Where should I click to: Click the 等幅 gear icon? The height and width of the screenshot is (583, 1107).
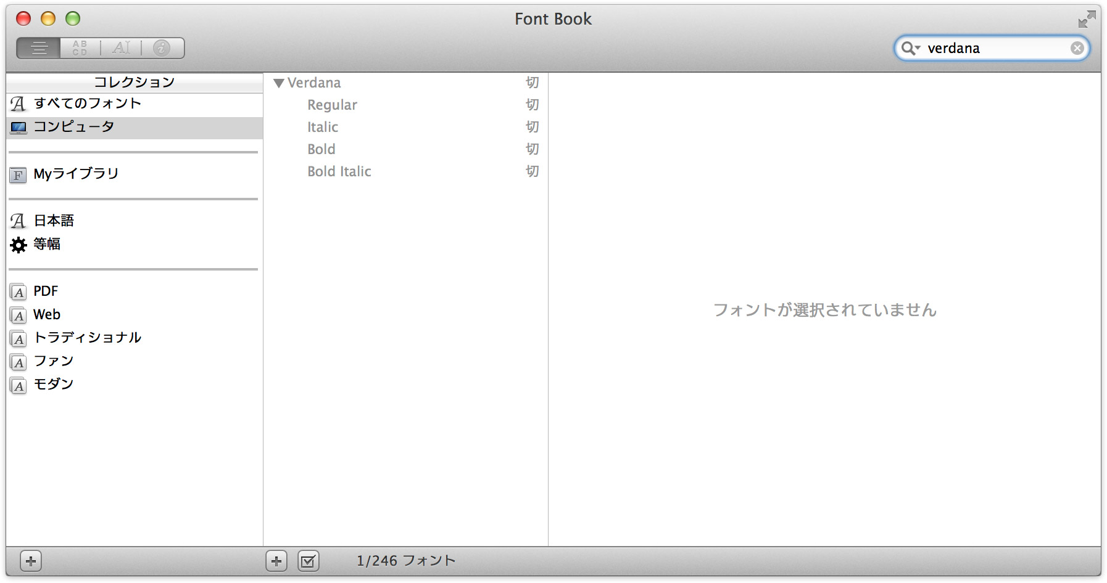click(x=19, y=245)
